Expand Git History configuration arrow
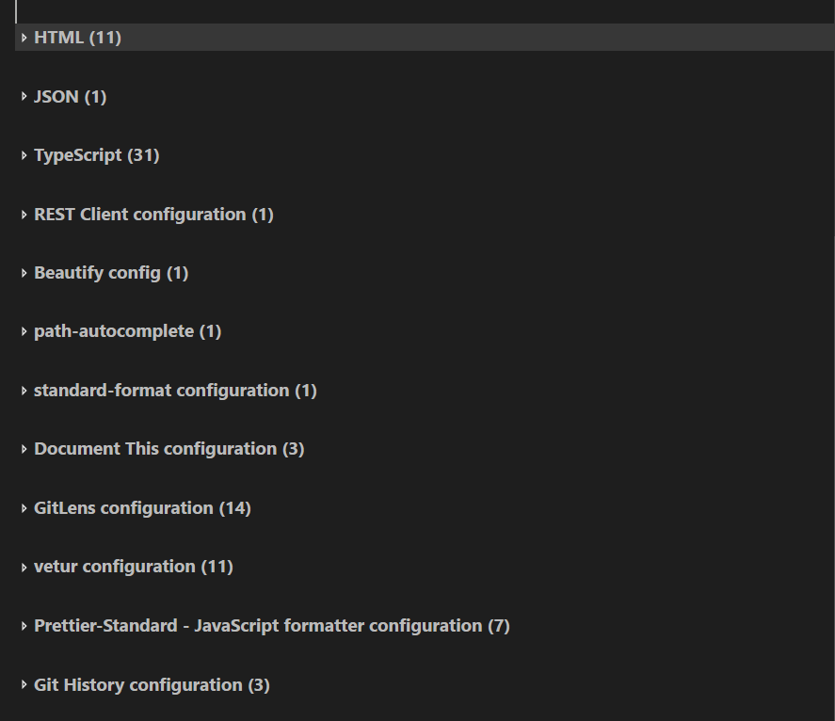The width and height of the screenshot is (835, 721). pyautogui.click(x=24, y=685)
